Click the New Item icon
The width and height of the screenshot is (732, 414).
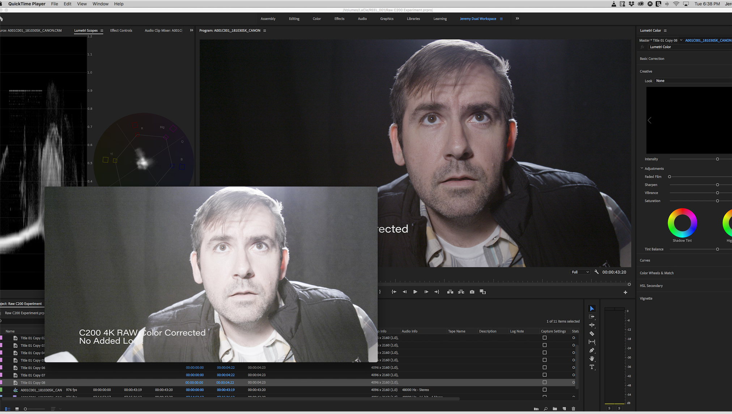click(x=564, y=409)
